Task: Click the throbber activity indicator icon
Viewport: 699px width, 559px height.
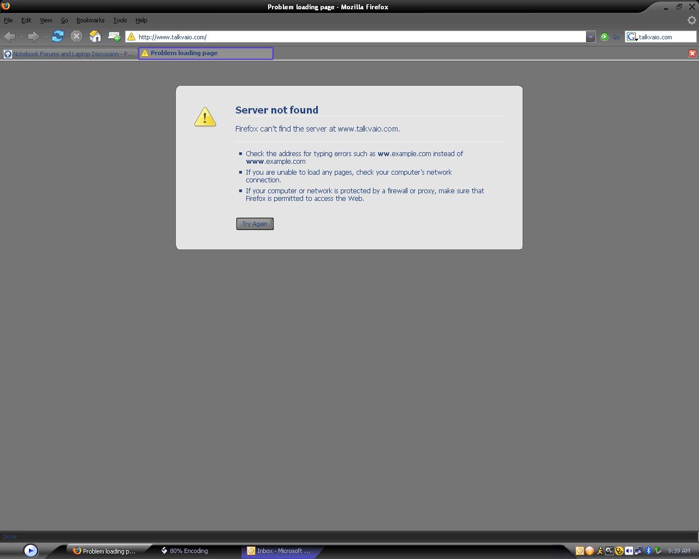Action: pos(691,20)
